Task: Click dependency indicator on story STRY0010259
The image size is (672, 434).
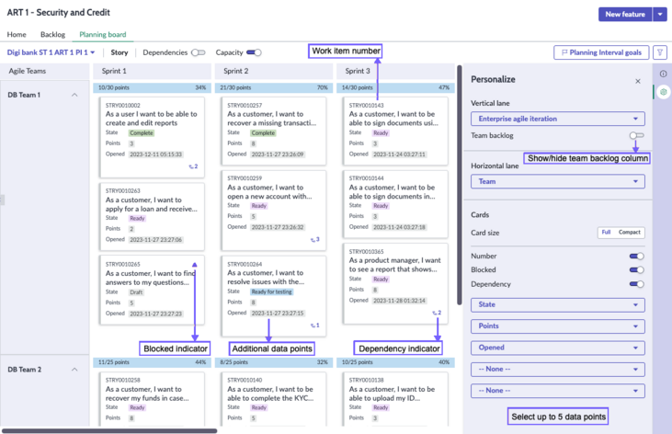Action: pyautogui.click(x=315, y=240)
